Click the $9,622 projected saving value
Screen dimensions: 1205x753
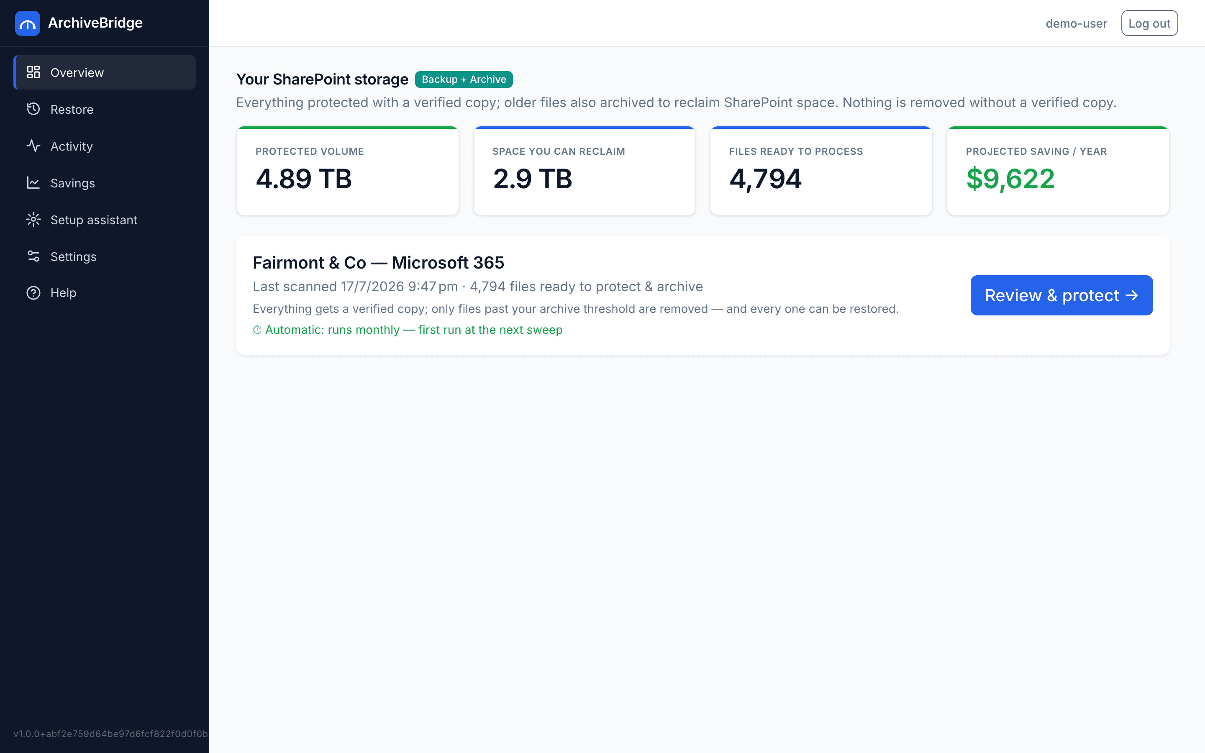click(x=1010, y=179)
